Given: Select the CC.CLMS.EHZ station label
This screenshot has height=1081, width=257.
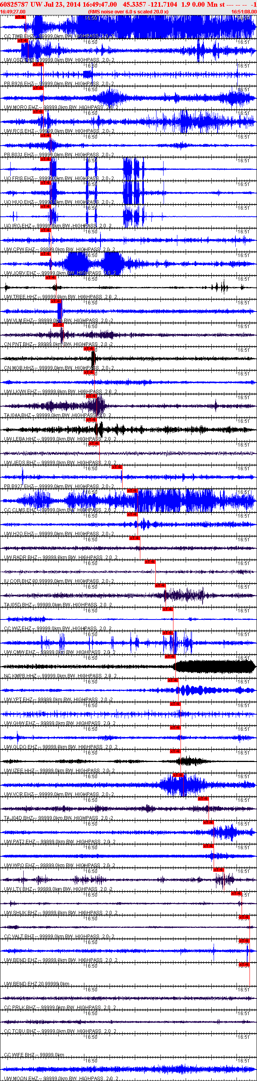Looking at the screenshot, I should (x=60, y=510).
